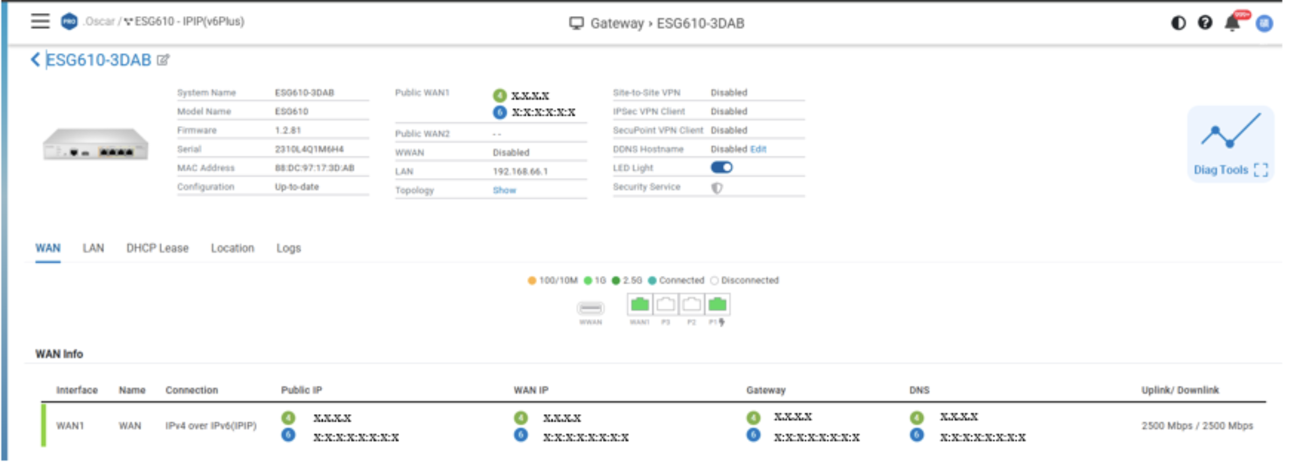The image size is (1300, 466).
Task: Click the edit pencil beside ESG610-3DAB
Action: point(163,60)
